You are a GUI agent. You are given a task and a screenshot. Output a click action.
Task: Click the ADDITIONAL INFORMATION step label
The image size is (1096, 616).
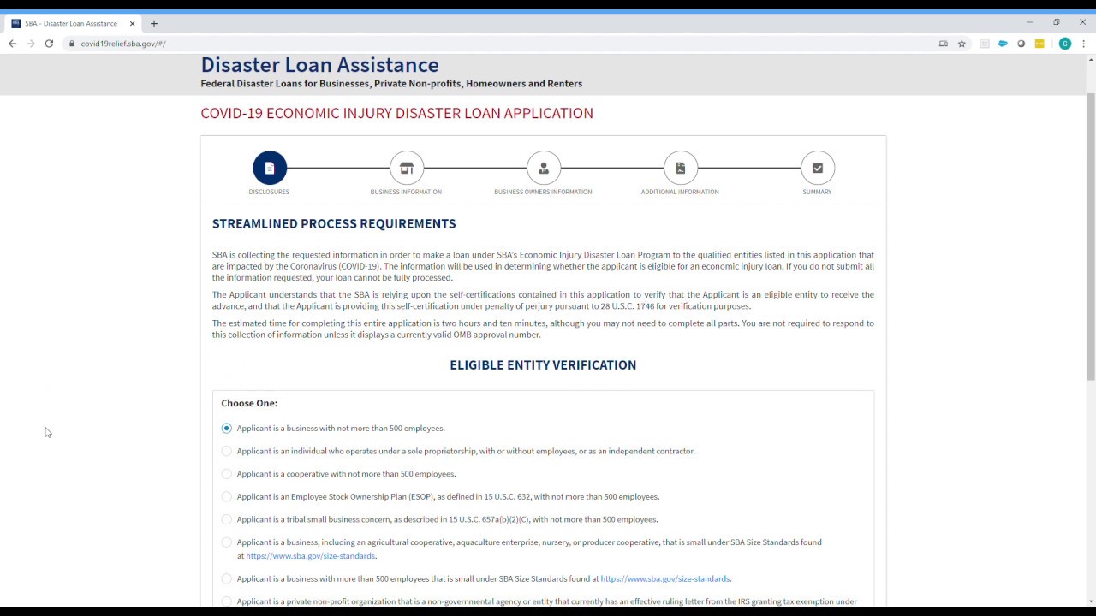680,192
